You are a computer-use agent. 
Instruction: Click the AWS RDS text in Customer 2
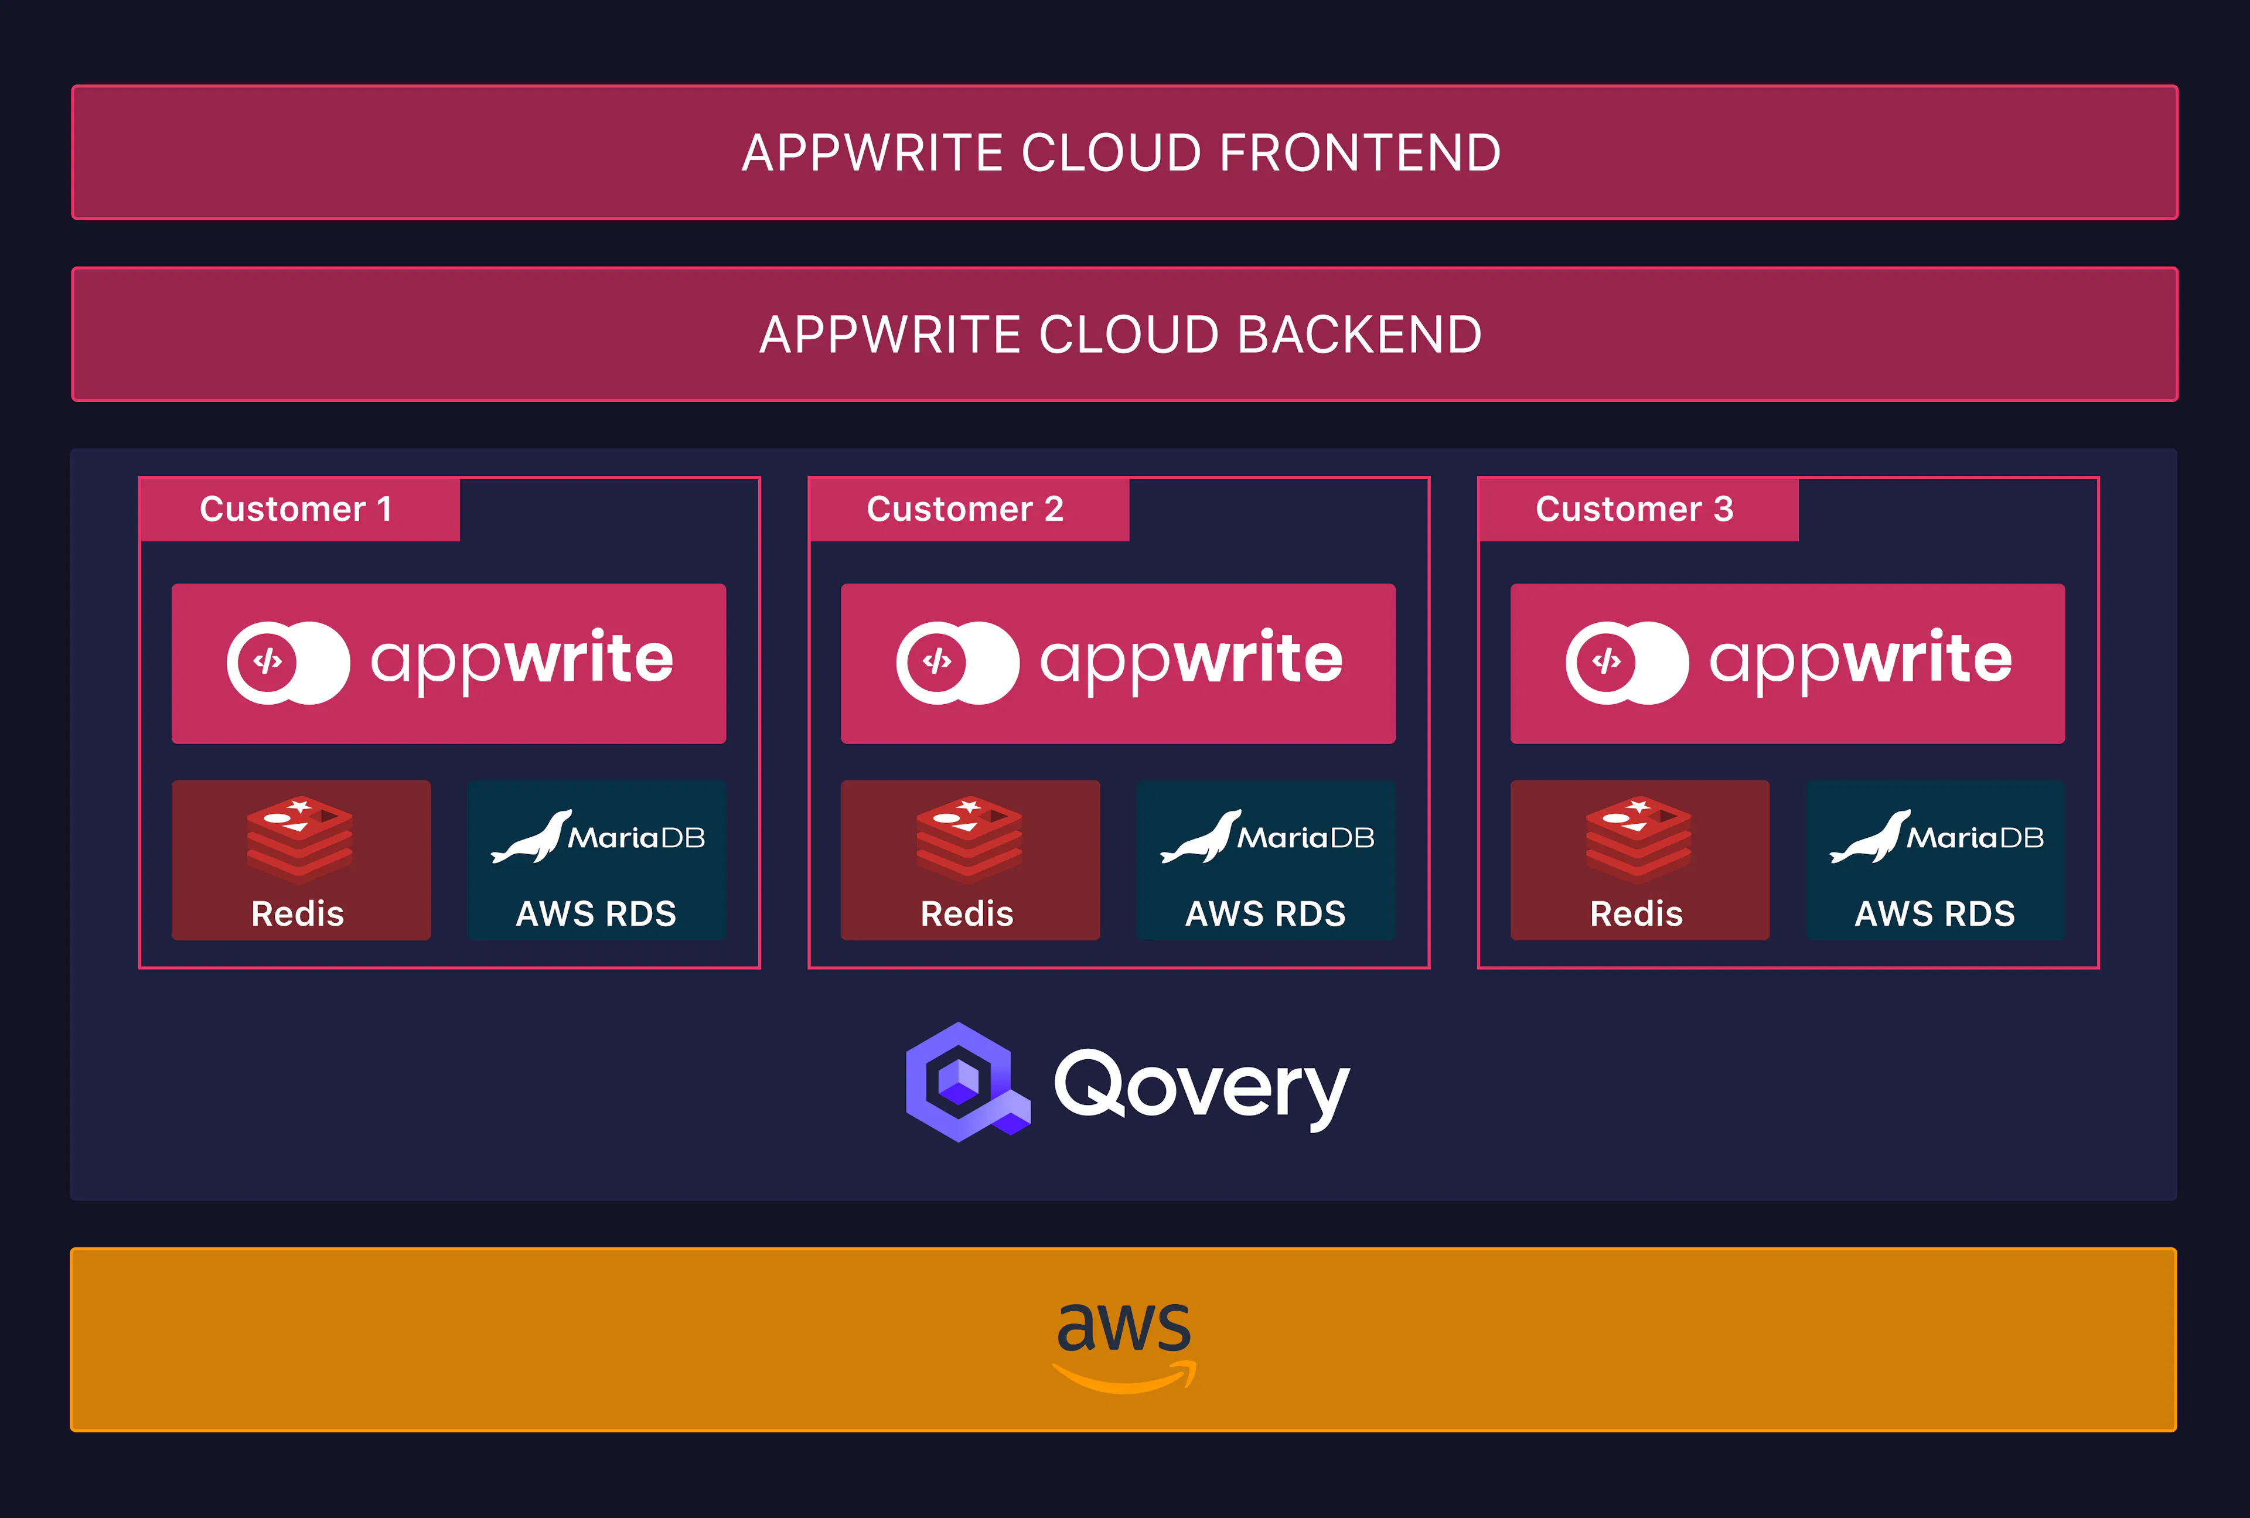click(x=1266, y=914)
